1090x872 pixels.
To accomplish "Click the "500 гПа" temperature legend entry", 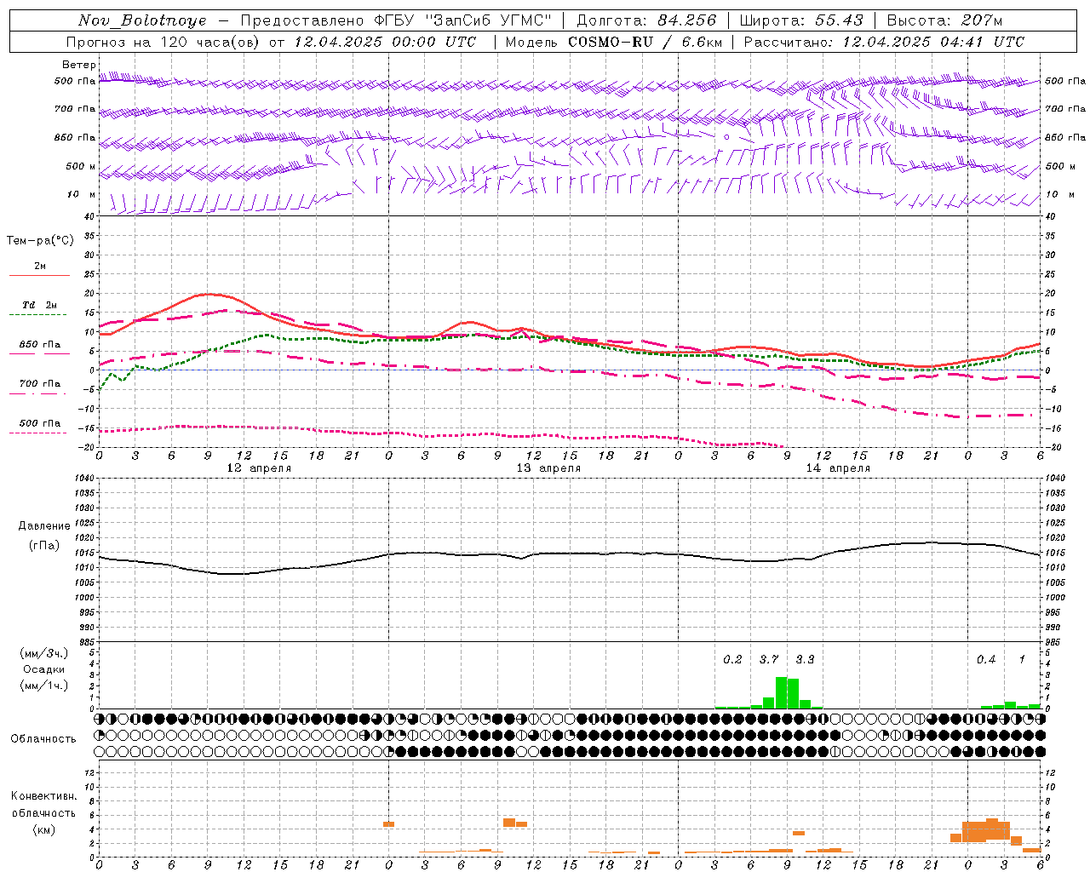I will click(39, 423).
